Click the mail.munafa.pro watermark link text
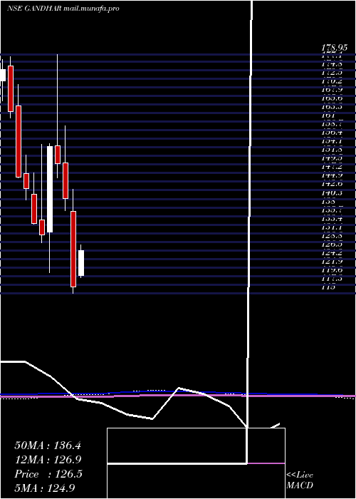Viewport: 356px width, 499px height. pos(91,9)
